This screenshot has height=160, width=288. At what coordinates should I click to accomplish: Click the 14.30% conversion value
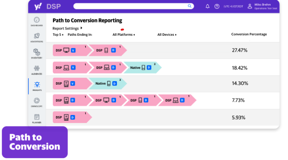240,83
